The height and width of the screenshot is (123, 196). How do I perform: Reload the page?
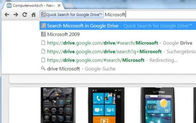[25, 15]
